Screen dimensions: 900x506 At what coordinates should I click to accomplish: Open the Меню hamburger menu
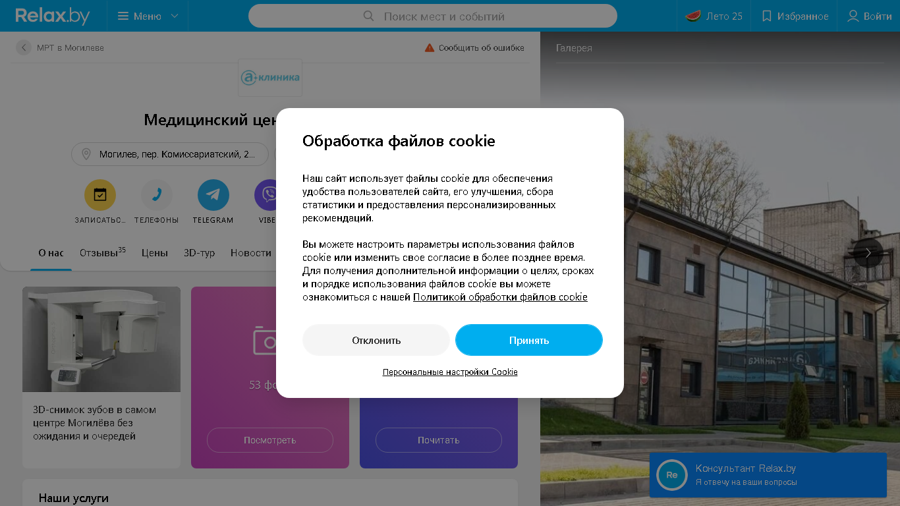(148, 16)
